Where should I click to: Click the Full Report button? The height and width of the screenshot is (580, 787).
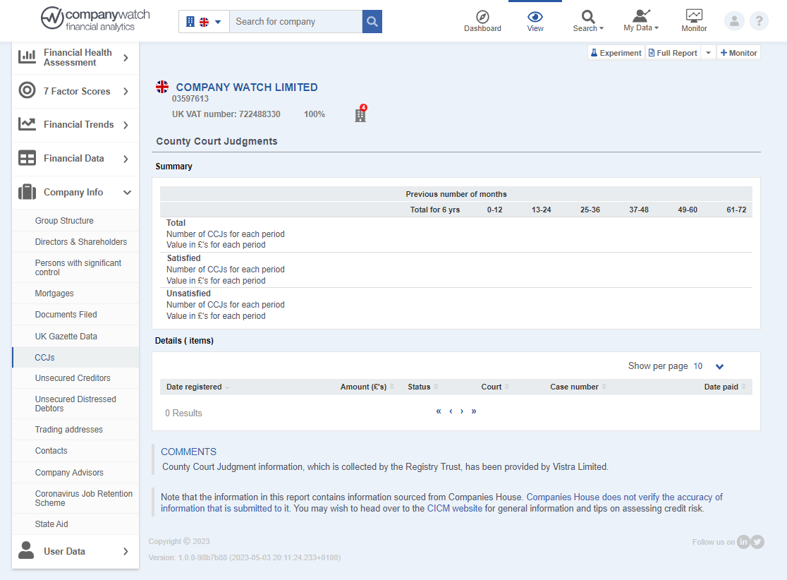click(x=673, y=53)
